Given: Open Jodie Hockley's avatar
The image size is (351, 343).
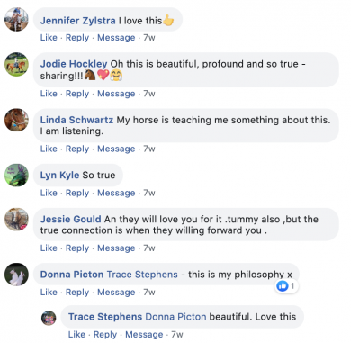Looking at the screenshot, I should pyautogui.click(x=16, y=64).
